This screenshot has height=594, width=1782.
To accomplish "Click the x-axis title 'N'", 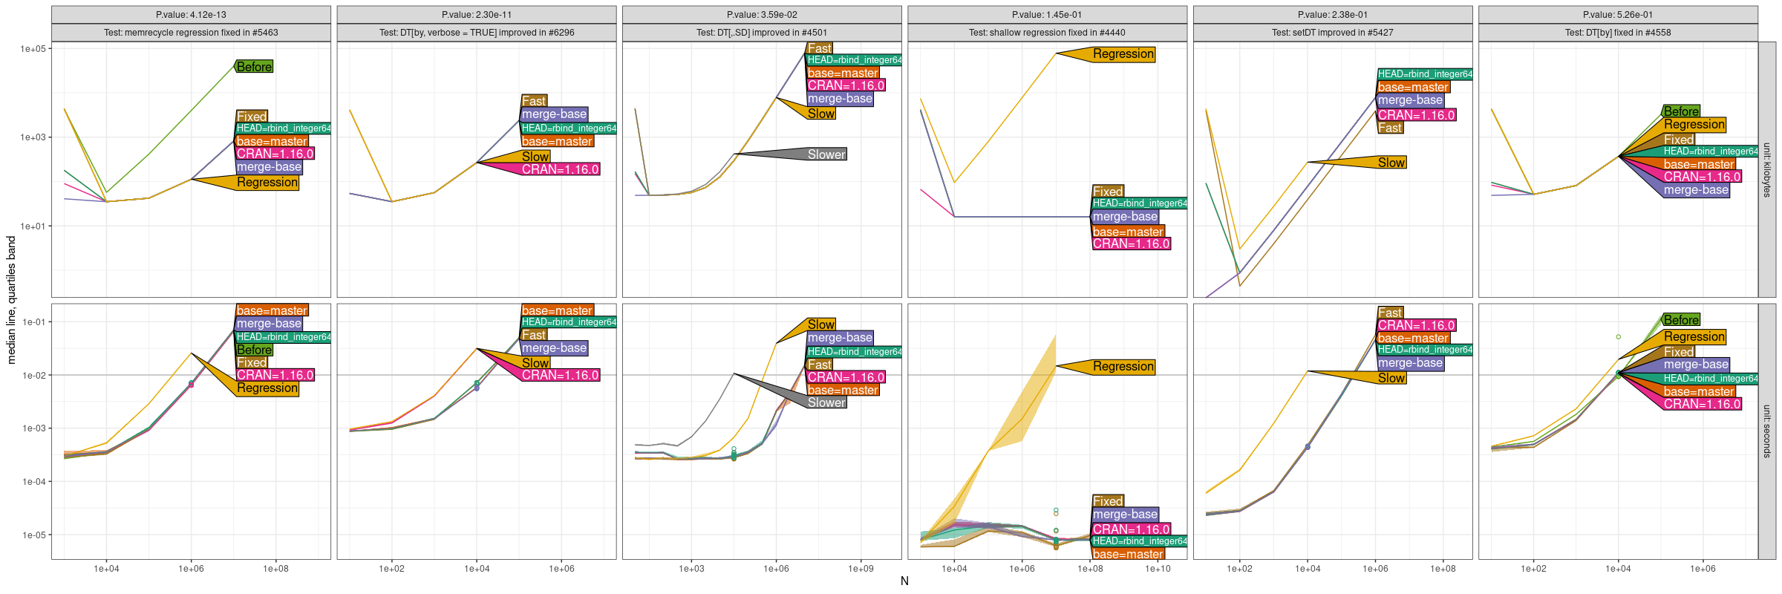I will 904,581.
